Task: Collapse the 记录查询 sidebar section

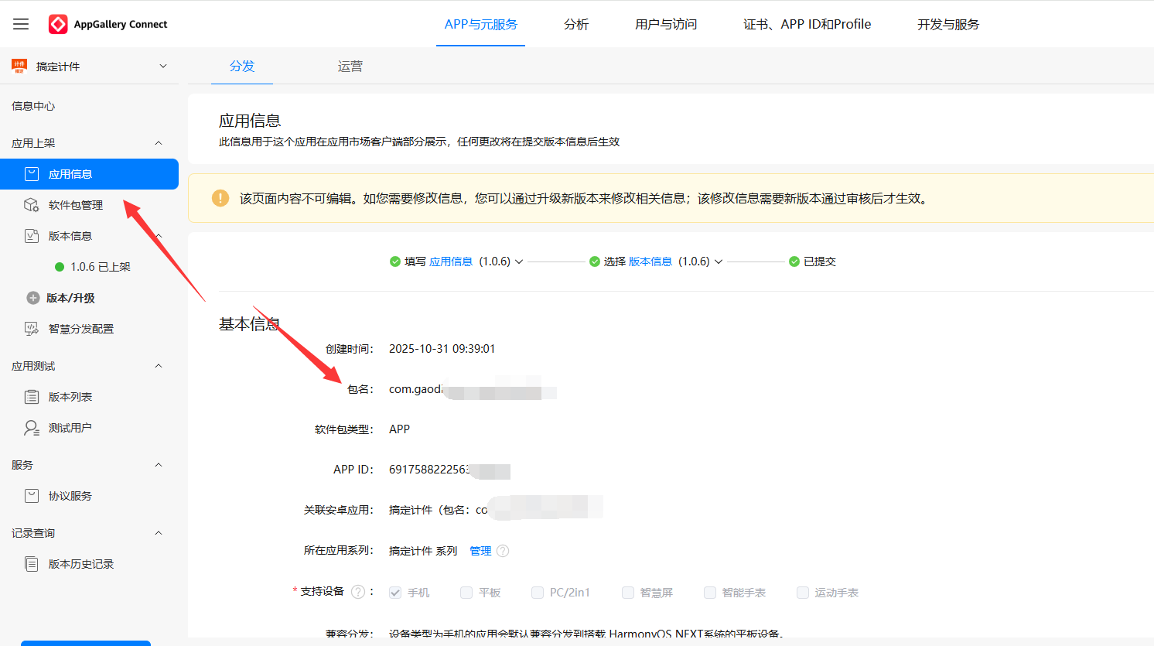Action: click(159, 533)
